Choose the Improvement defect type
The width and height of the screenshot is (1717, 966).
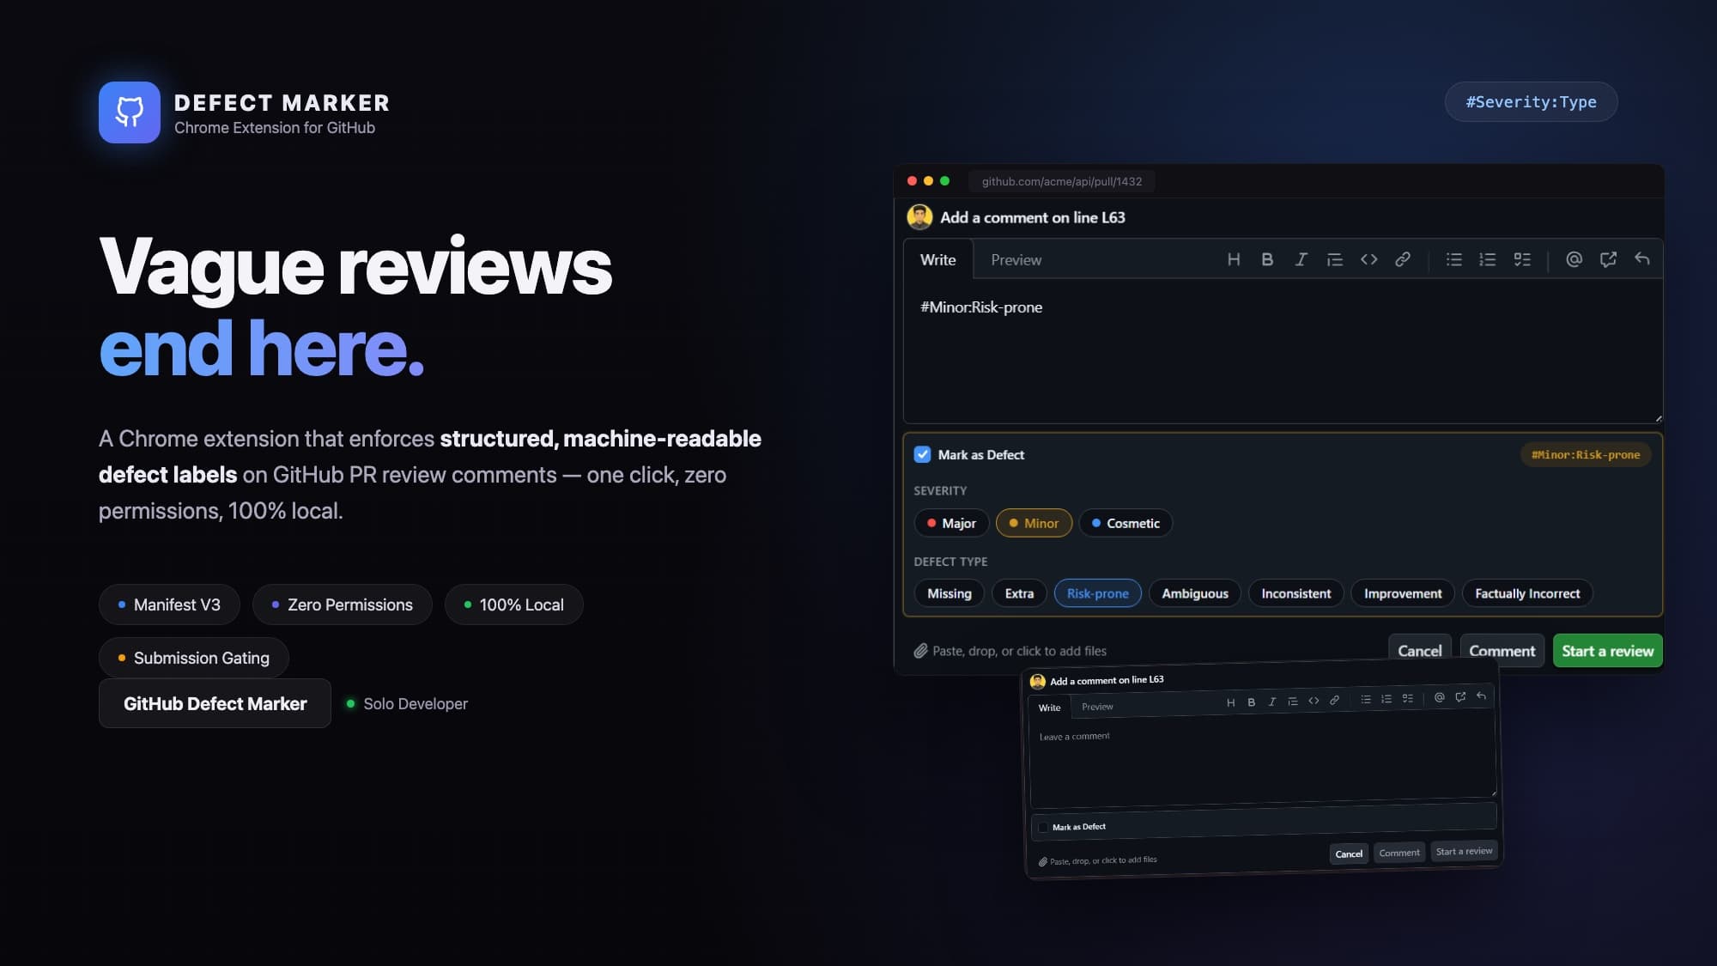pyautogui.click(x=1403, y=593)
